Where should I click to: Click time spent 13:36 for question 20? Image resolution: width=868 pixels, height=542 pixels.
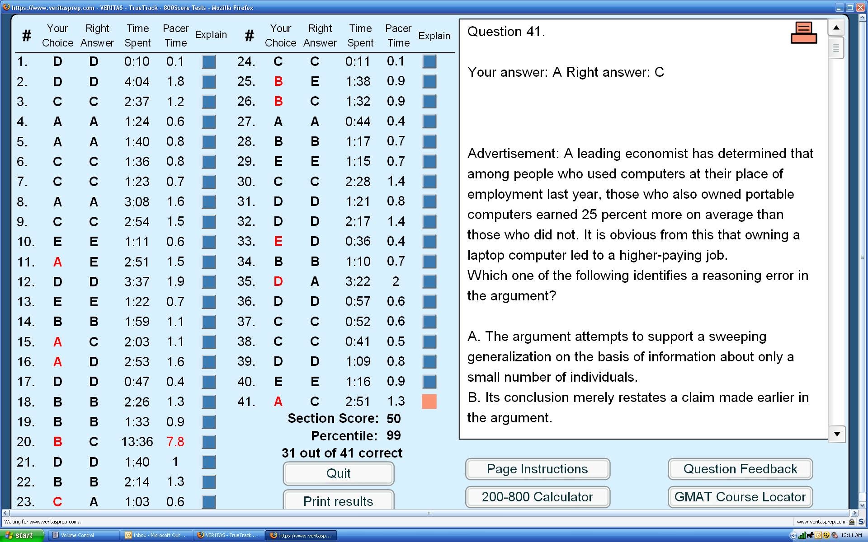(x=137, y=442)
